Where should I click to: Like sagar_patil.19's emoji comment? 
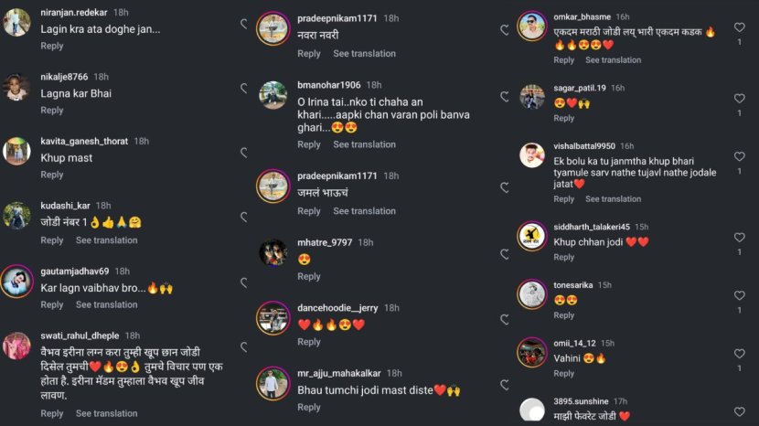coord(739,98)
